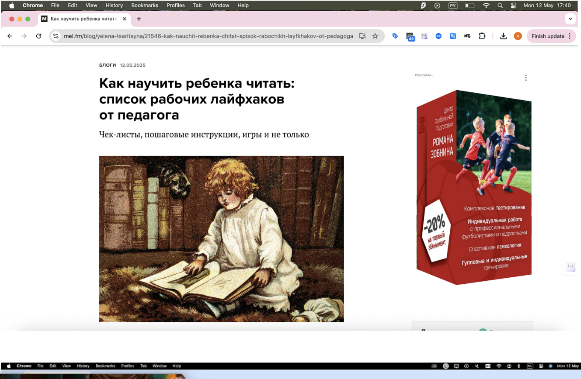Viewport: 581px width, 379px height.
Task: Click the Mon 12 May 17:40 clock
Action: (547, 6)
